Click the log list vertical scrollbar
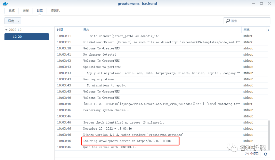Image resolution: width=275 pixels, height=160 pixels. tap(269, 135)
